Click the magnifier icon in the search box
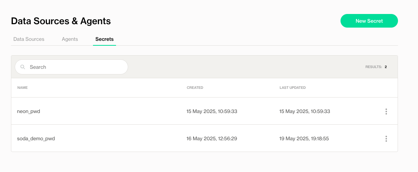 23,67
